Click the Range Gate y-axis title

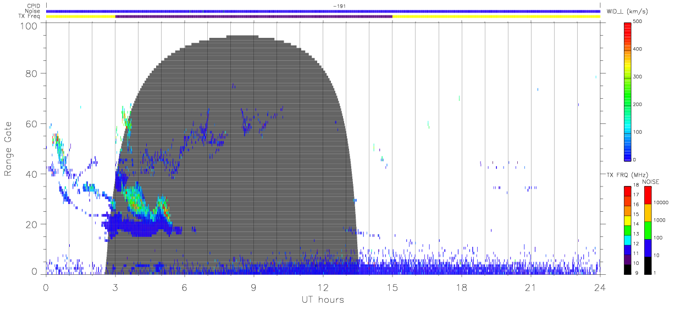point(9,149)
